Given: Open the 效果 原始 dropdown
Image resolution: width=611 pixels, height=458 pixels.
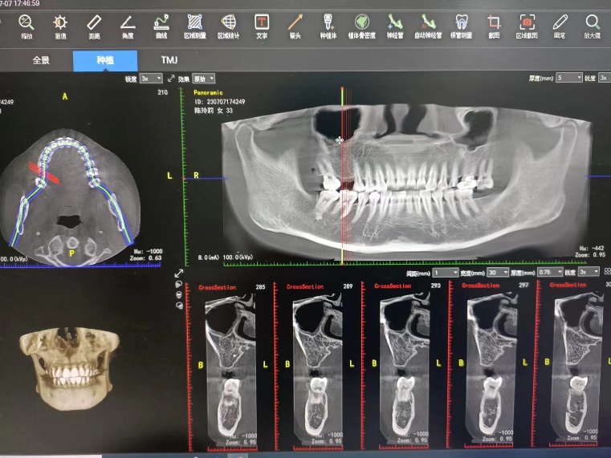Looking at the screenshot, I should (203, 79).
